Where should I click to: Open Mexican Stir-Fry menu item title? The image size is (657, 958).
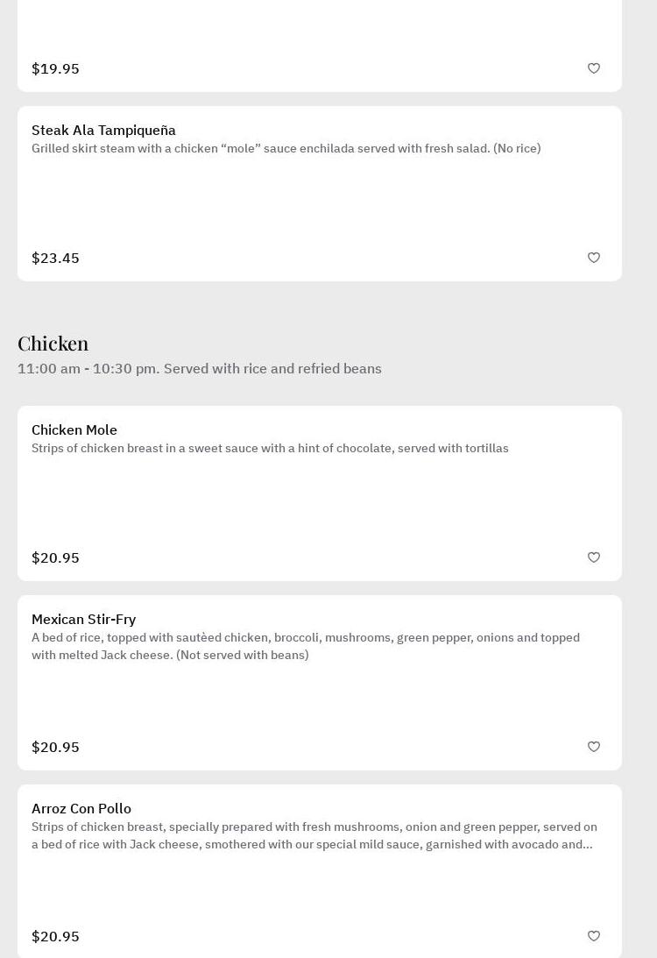[x=83, y=619]
